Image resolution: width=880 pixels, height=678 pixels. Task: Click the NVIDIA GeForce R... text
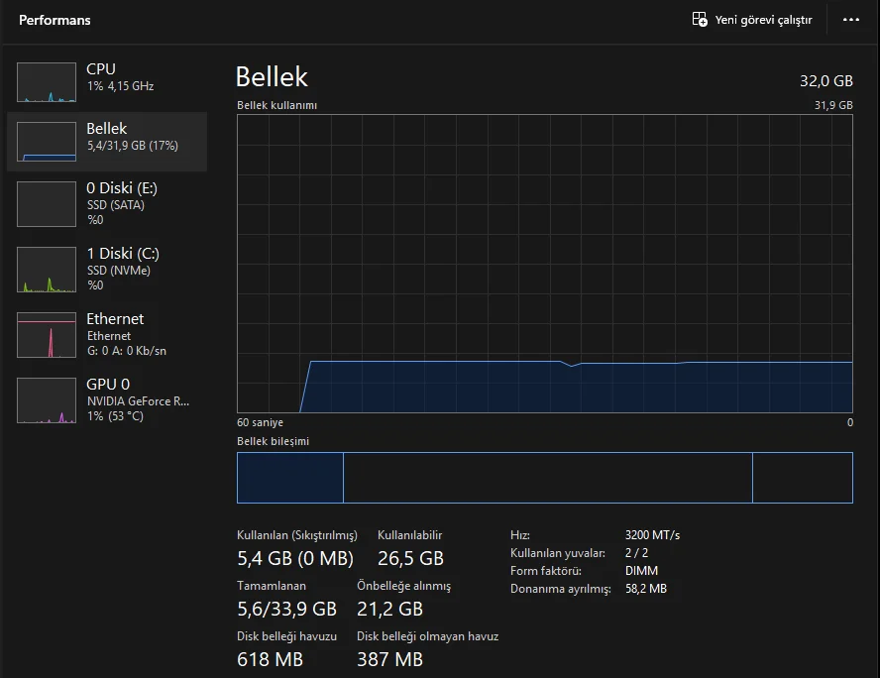tap(138, 401)
